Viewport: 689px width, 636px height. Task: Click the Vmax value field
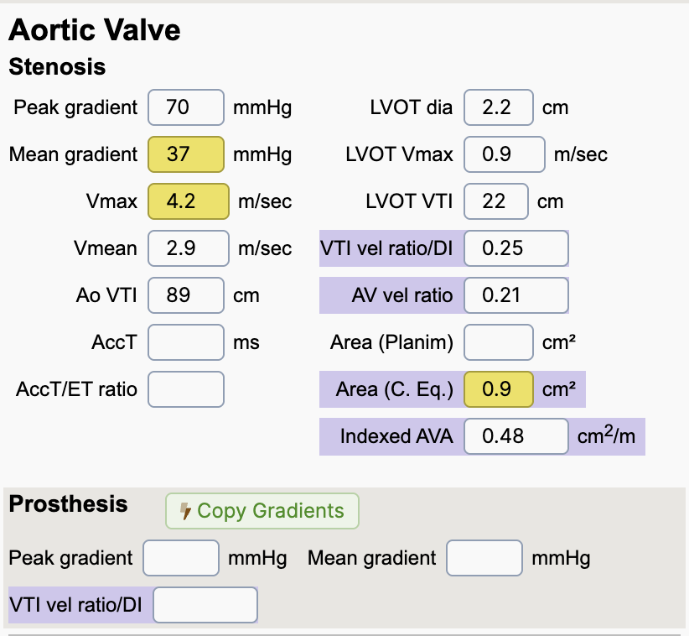[188, 201]
